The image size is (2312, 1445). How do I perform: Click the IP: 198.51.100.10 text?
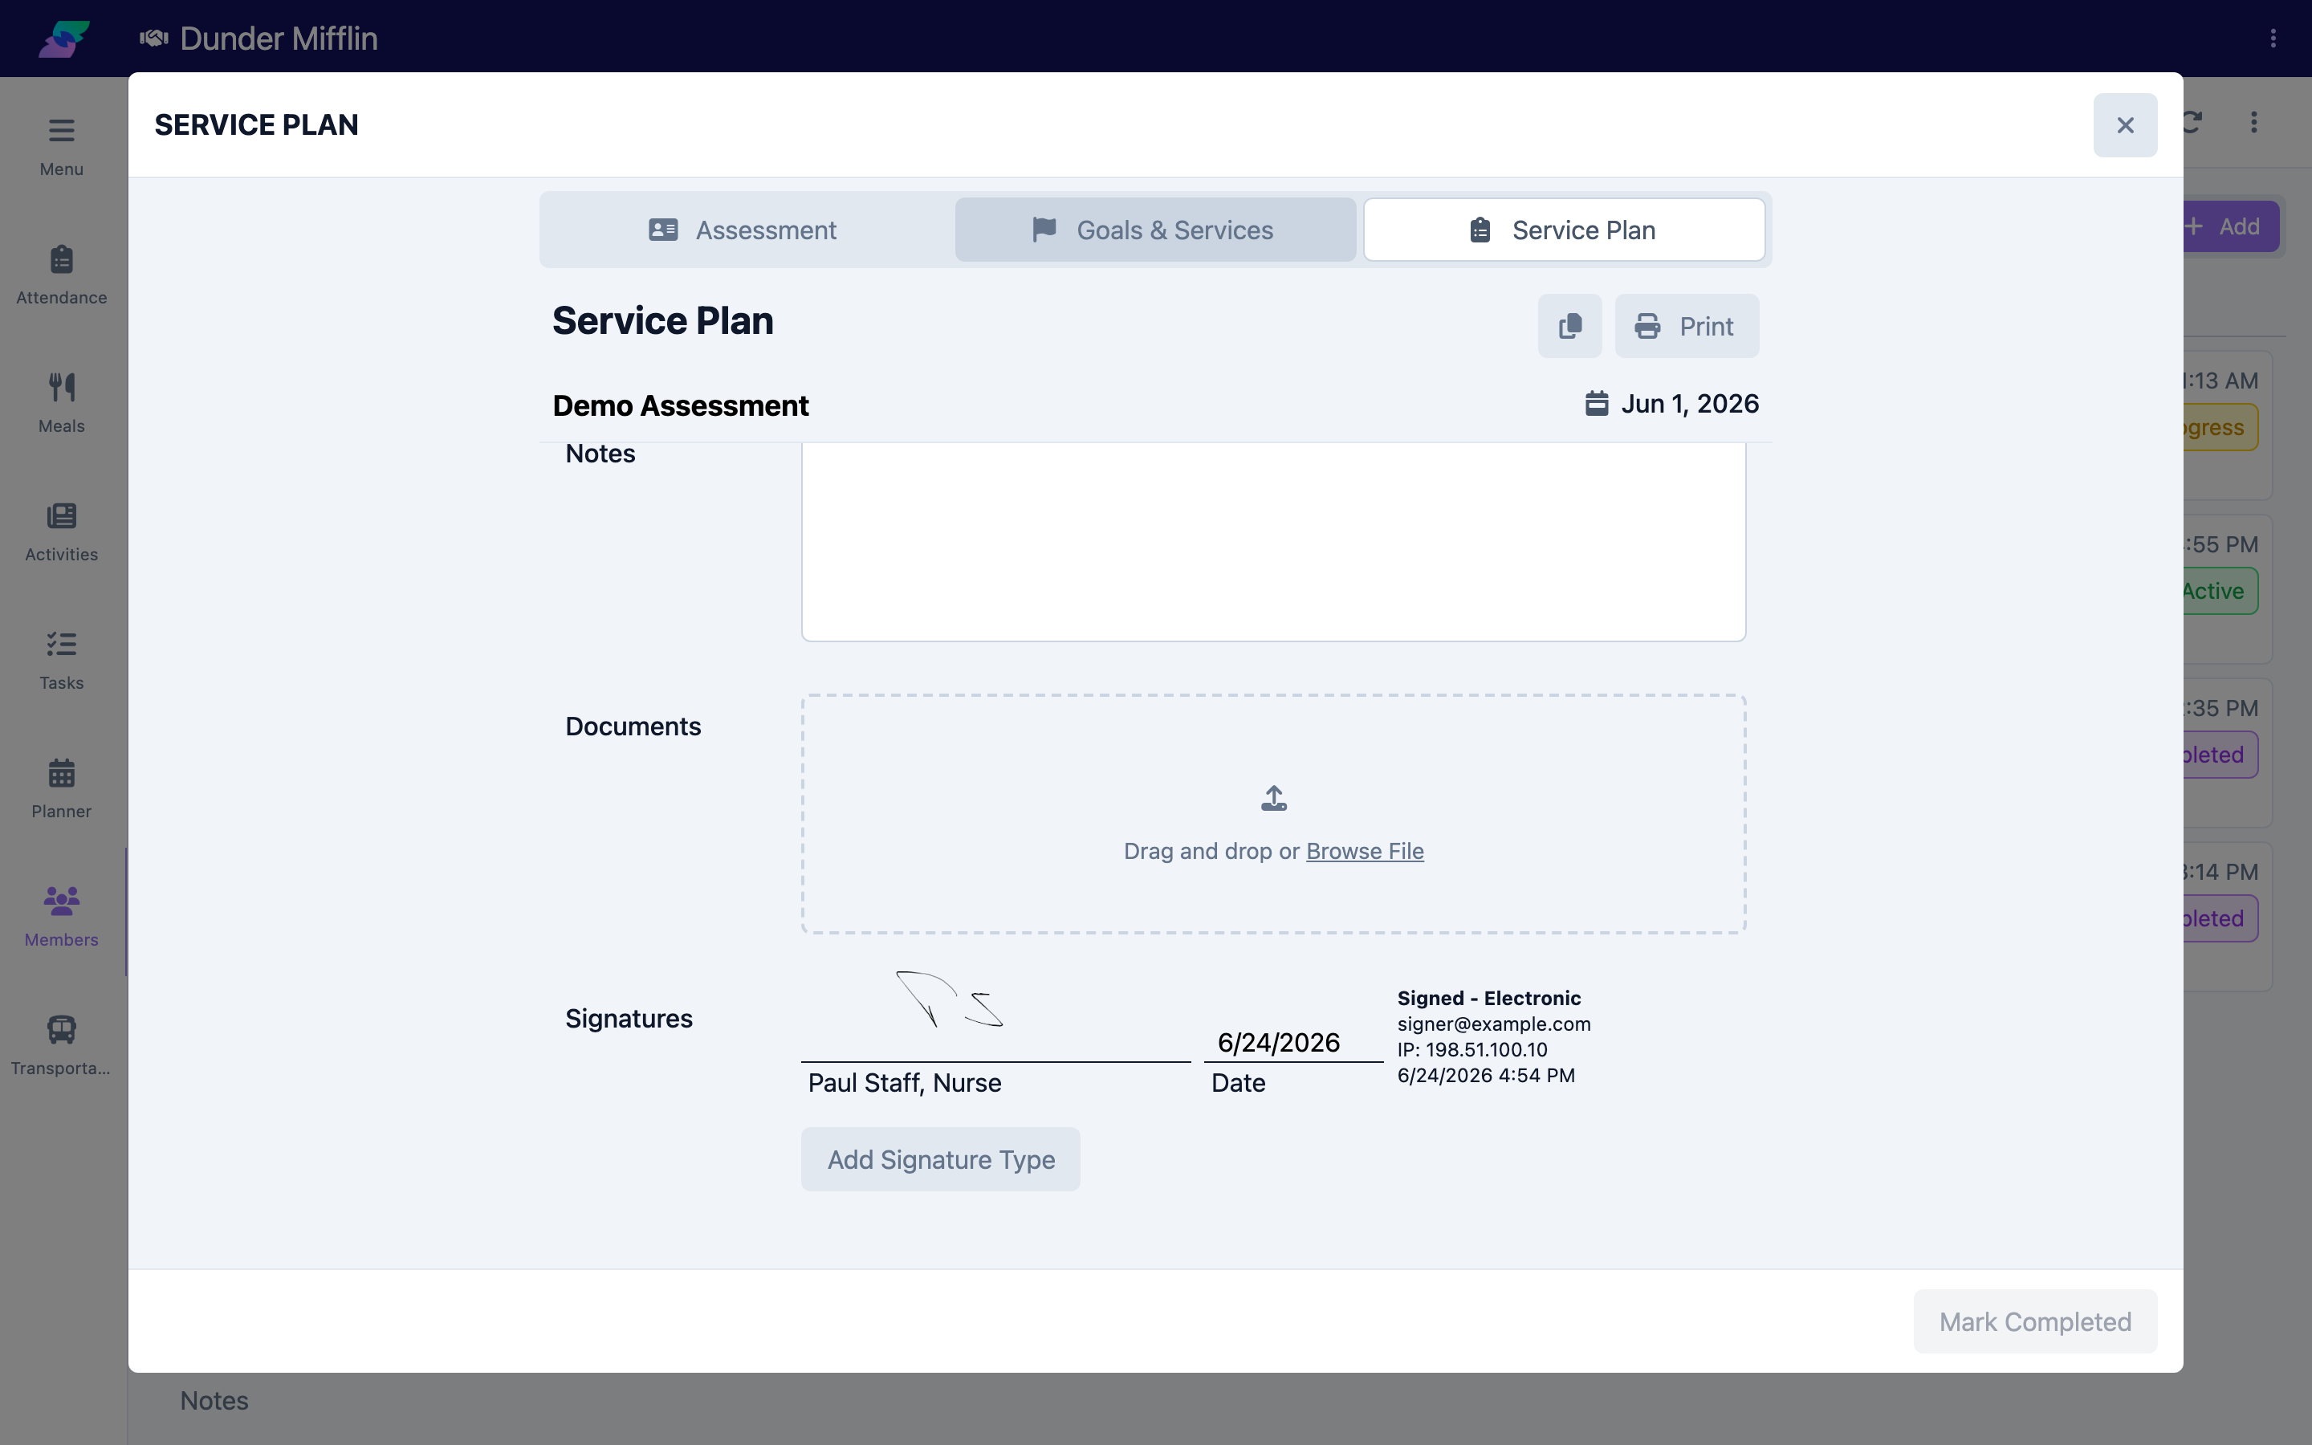pyautogui.click(x=1472, y=1049)
